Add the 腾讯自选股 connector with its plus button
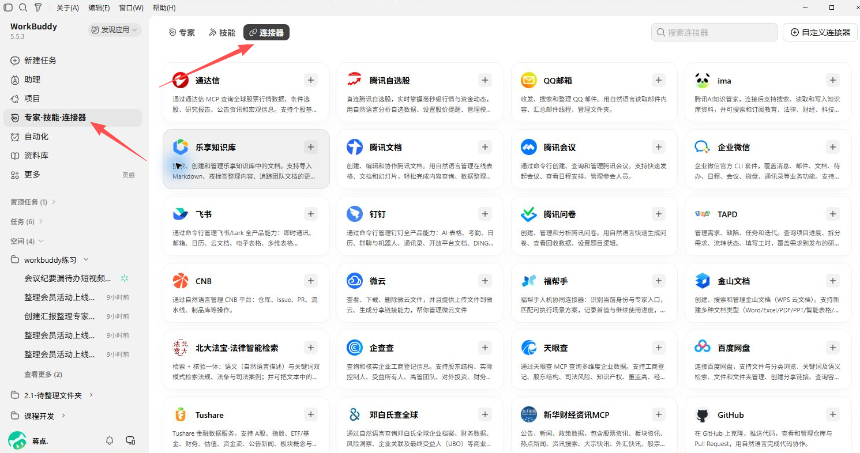860x453 pixels. (485, 80)
